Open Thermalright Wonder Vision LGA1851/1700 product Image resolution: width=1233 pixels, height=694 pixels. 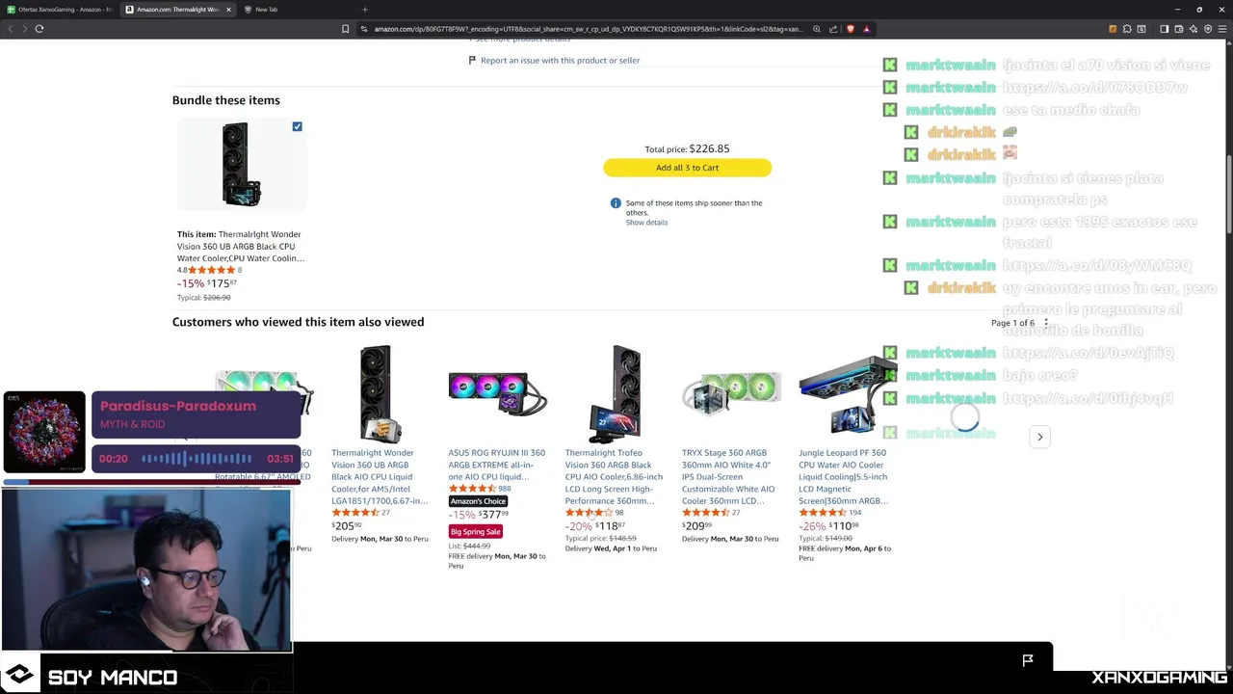click(380, 476)
